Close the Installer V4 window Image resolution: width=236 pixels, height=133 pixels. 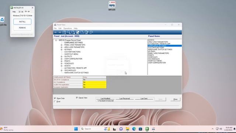point(32,8)
